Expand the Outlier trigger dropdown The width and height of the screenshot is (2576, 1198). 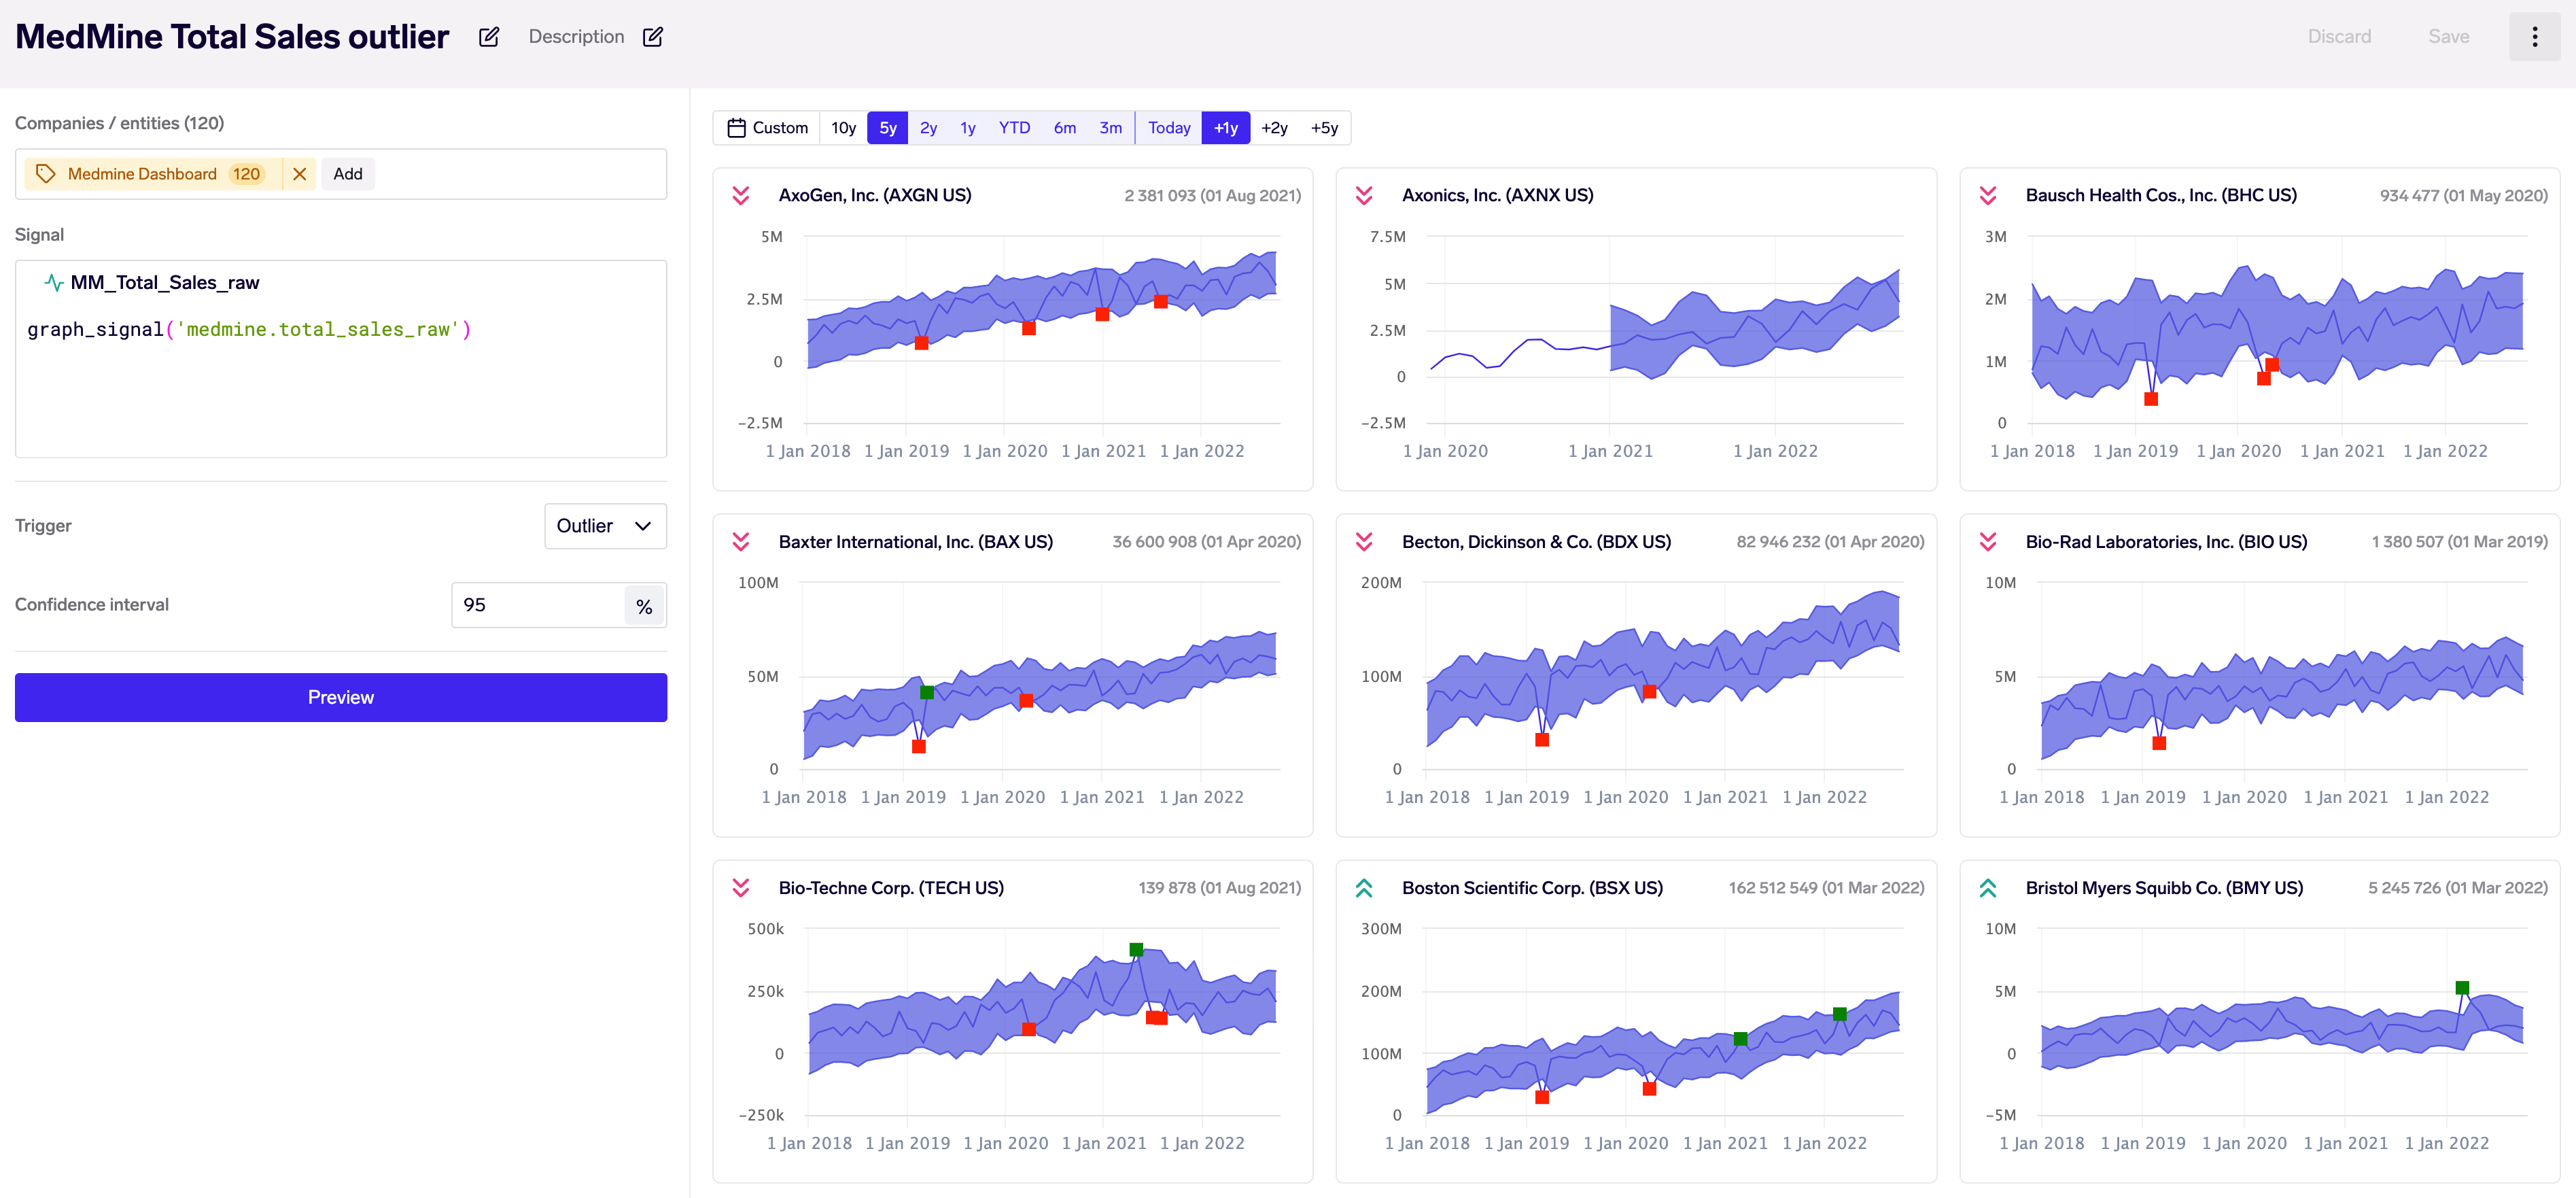coord(605,526)
